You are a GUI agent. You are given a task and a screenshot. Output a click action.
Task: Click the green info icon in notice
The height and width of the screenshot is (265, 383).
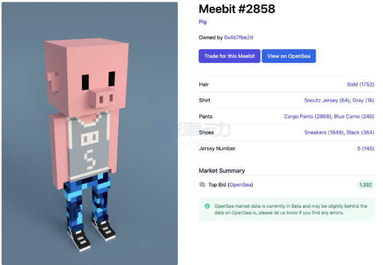click(207, 206)
